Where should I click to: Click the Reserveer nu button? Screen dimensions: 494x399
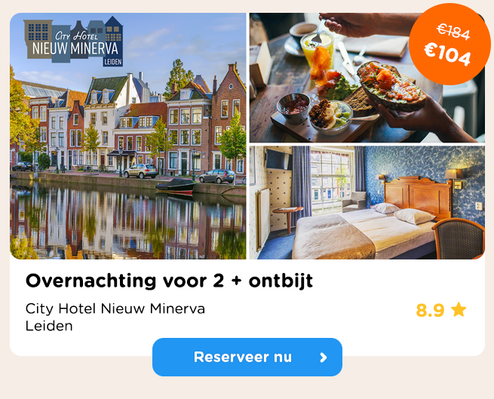click(247, 357)
